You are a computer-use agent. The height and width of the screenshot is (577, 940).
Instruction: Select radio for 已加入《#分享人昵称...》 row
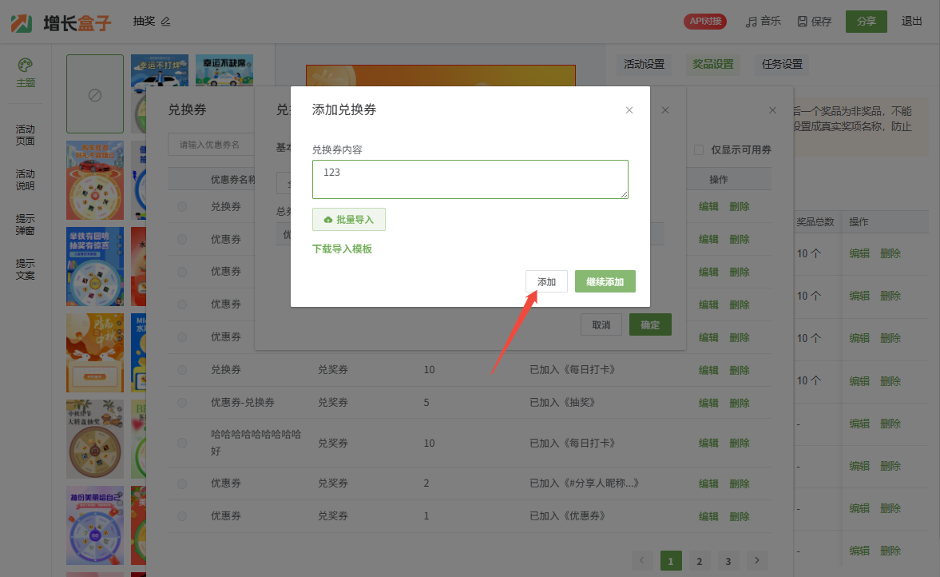tap(182, 483)
